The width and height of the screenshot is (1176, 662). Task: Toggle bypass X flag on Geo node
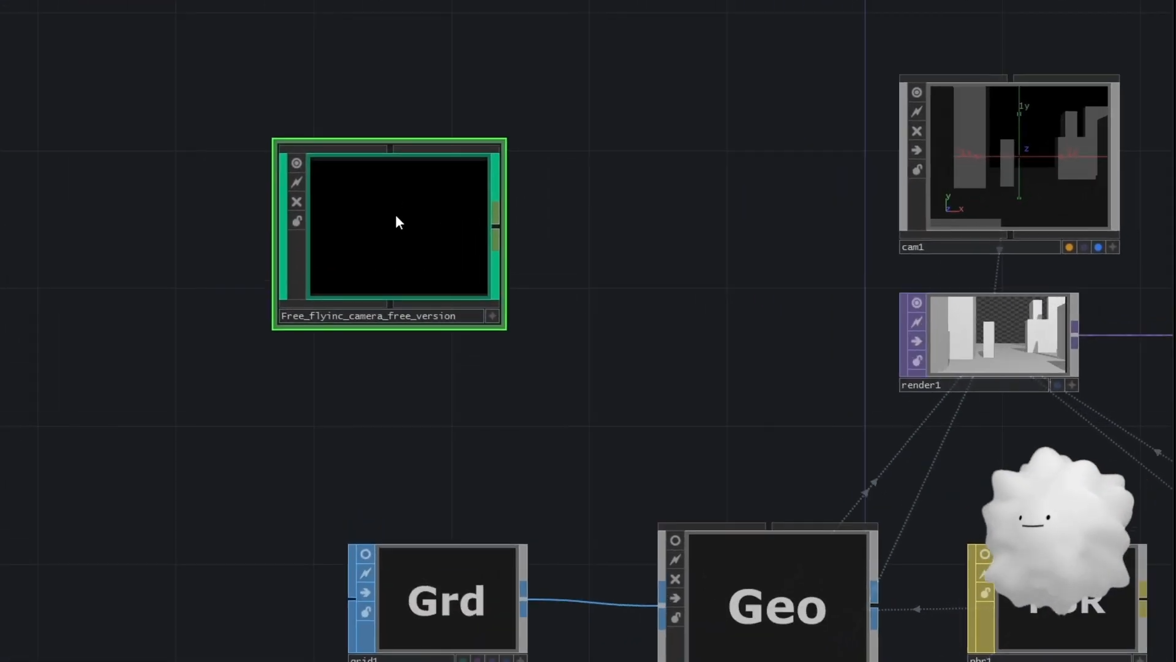pos(675,579)
